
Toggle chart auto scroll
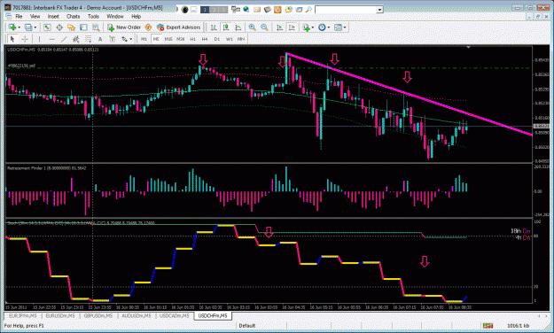pyautogui.click(x=279, y=27)
